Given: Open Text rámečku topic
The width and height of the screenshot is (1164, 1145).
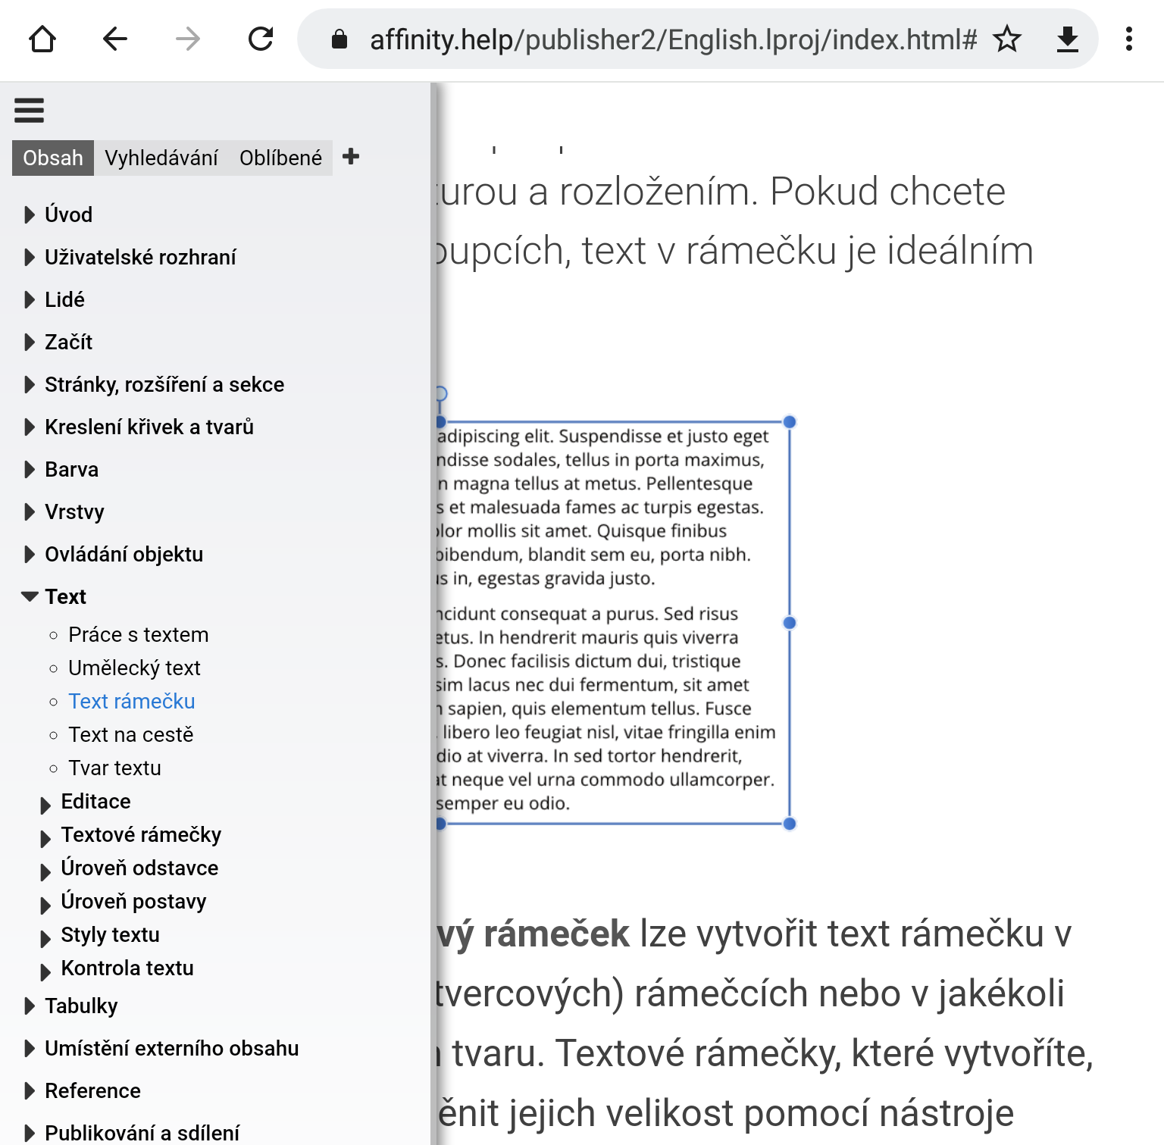Looking at the screenshot, I should [132, 701].
